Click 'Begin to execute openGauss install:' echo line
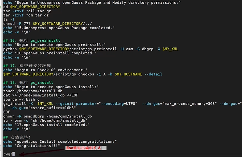Viewport: 242px width, 157px height. coord(51,87)
